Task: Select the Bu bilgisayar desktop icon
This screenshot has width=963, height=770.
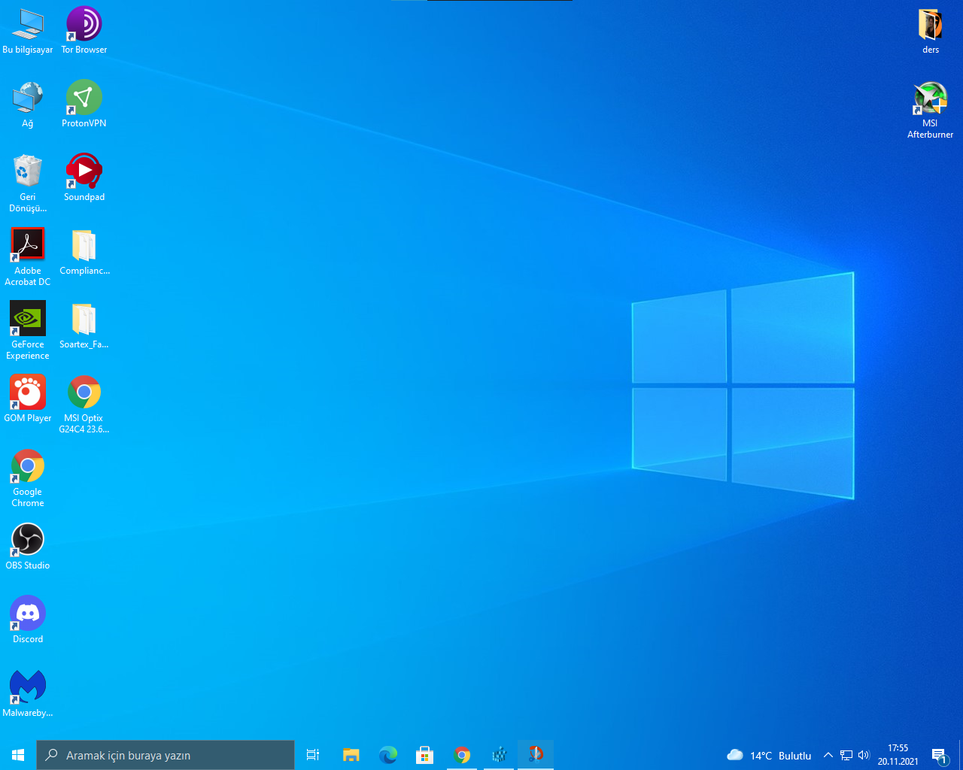Action: point(28,31)
